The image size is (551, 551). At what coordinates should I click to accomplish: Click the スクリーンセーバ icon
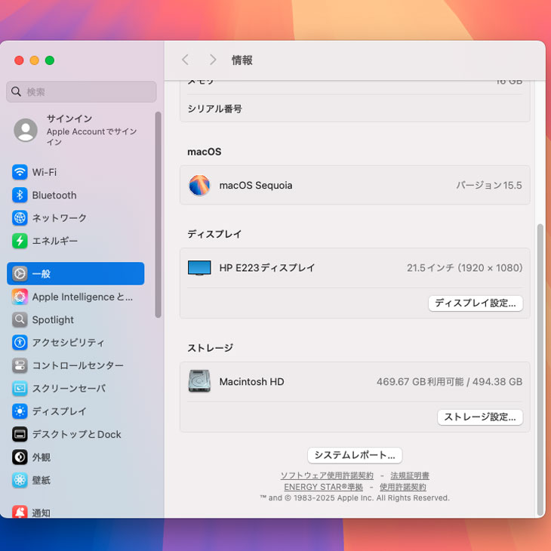pos(20,388)
